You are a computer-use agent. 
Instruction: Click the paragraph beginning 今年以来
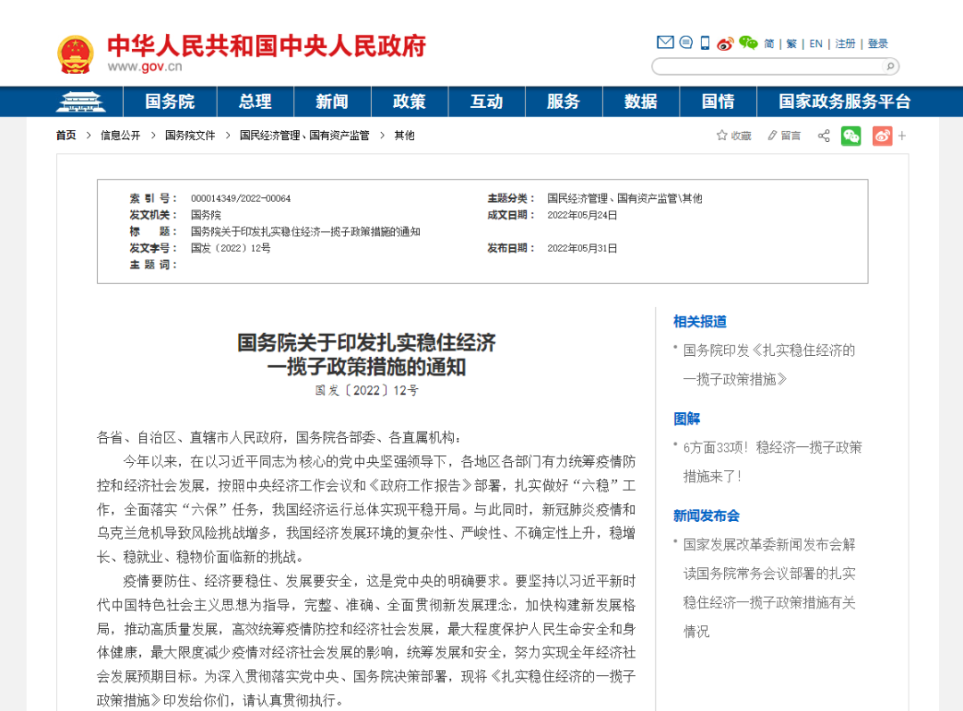point(366,509)
